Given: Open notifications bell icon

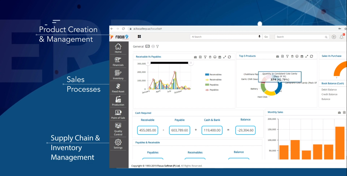Looking at the screenshot, I should [341, 37].
